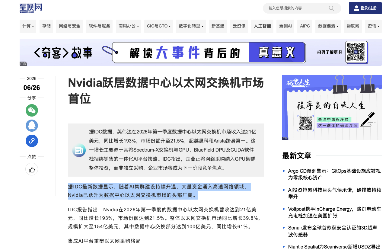
Task: Click the 奇客故事 banner advertisement
Action: coord(200,52)
